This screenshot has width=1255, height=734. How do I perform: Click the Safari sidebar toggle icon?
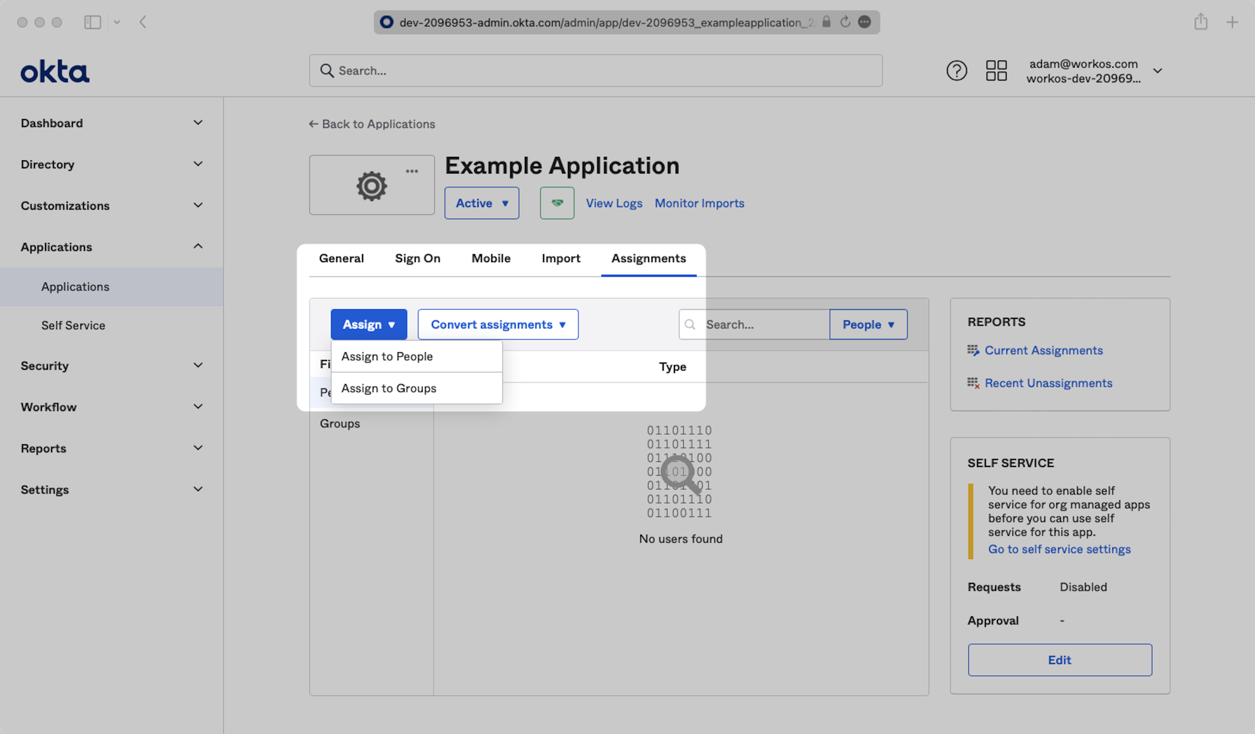[92, 23]
